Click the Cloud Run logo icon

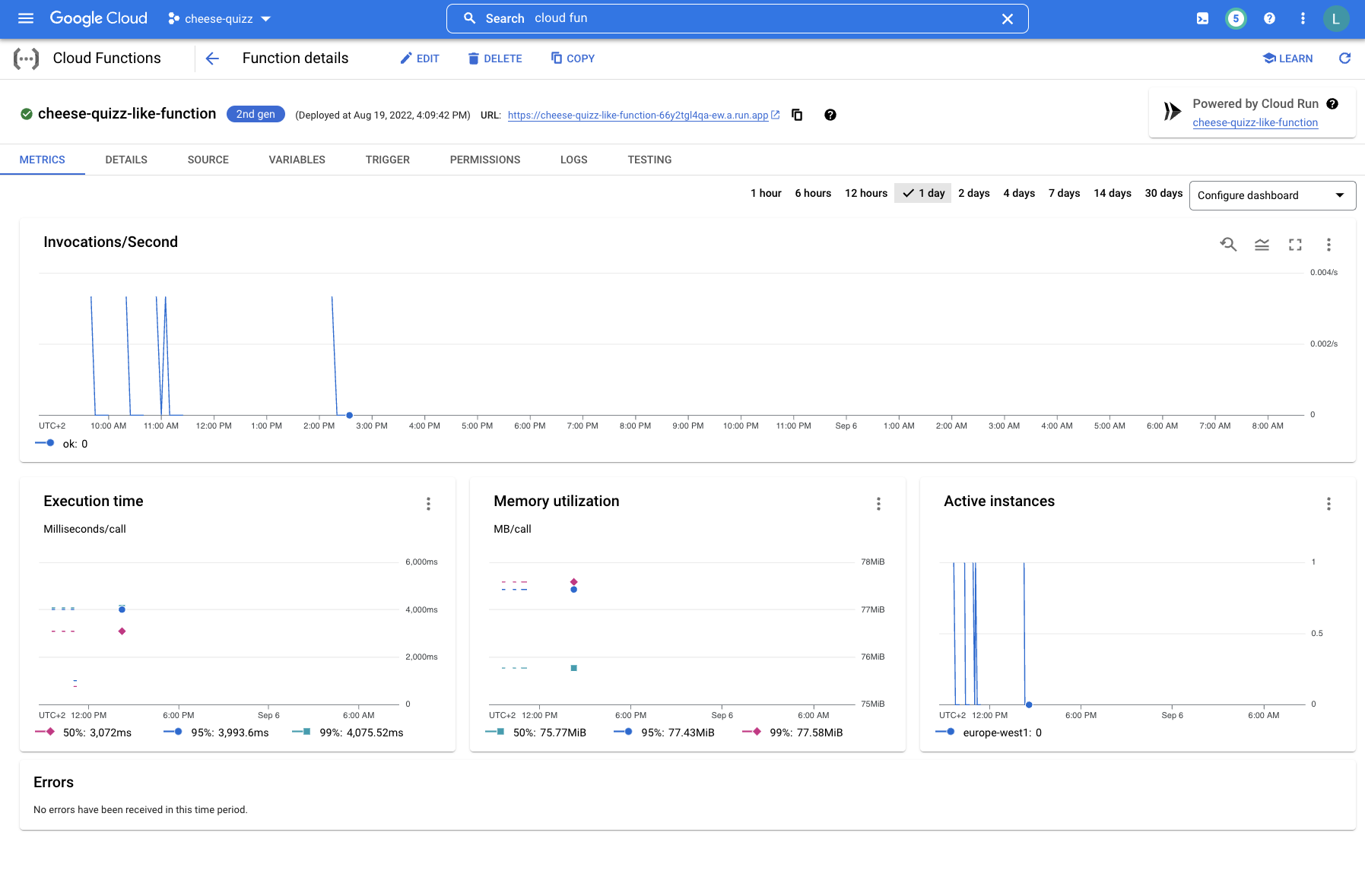click(x=1173, y=112)
